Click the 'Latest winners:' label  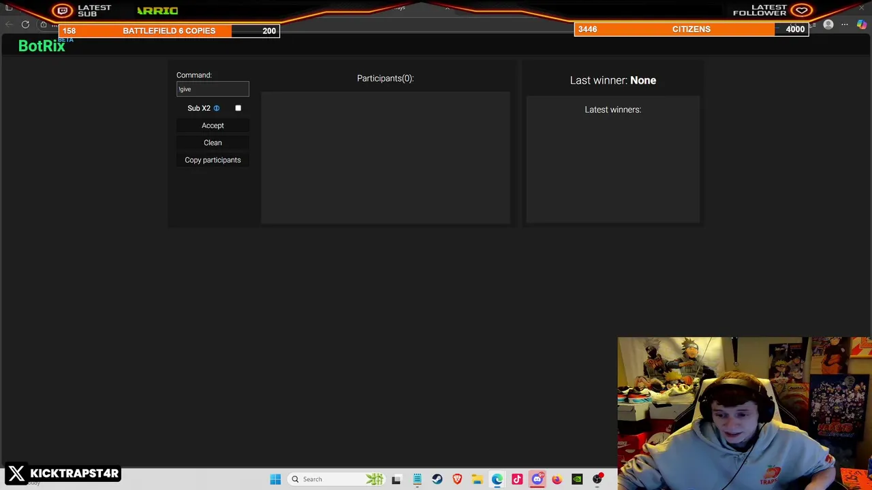pyautogui.click(x=613, y=110)
